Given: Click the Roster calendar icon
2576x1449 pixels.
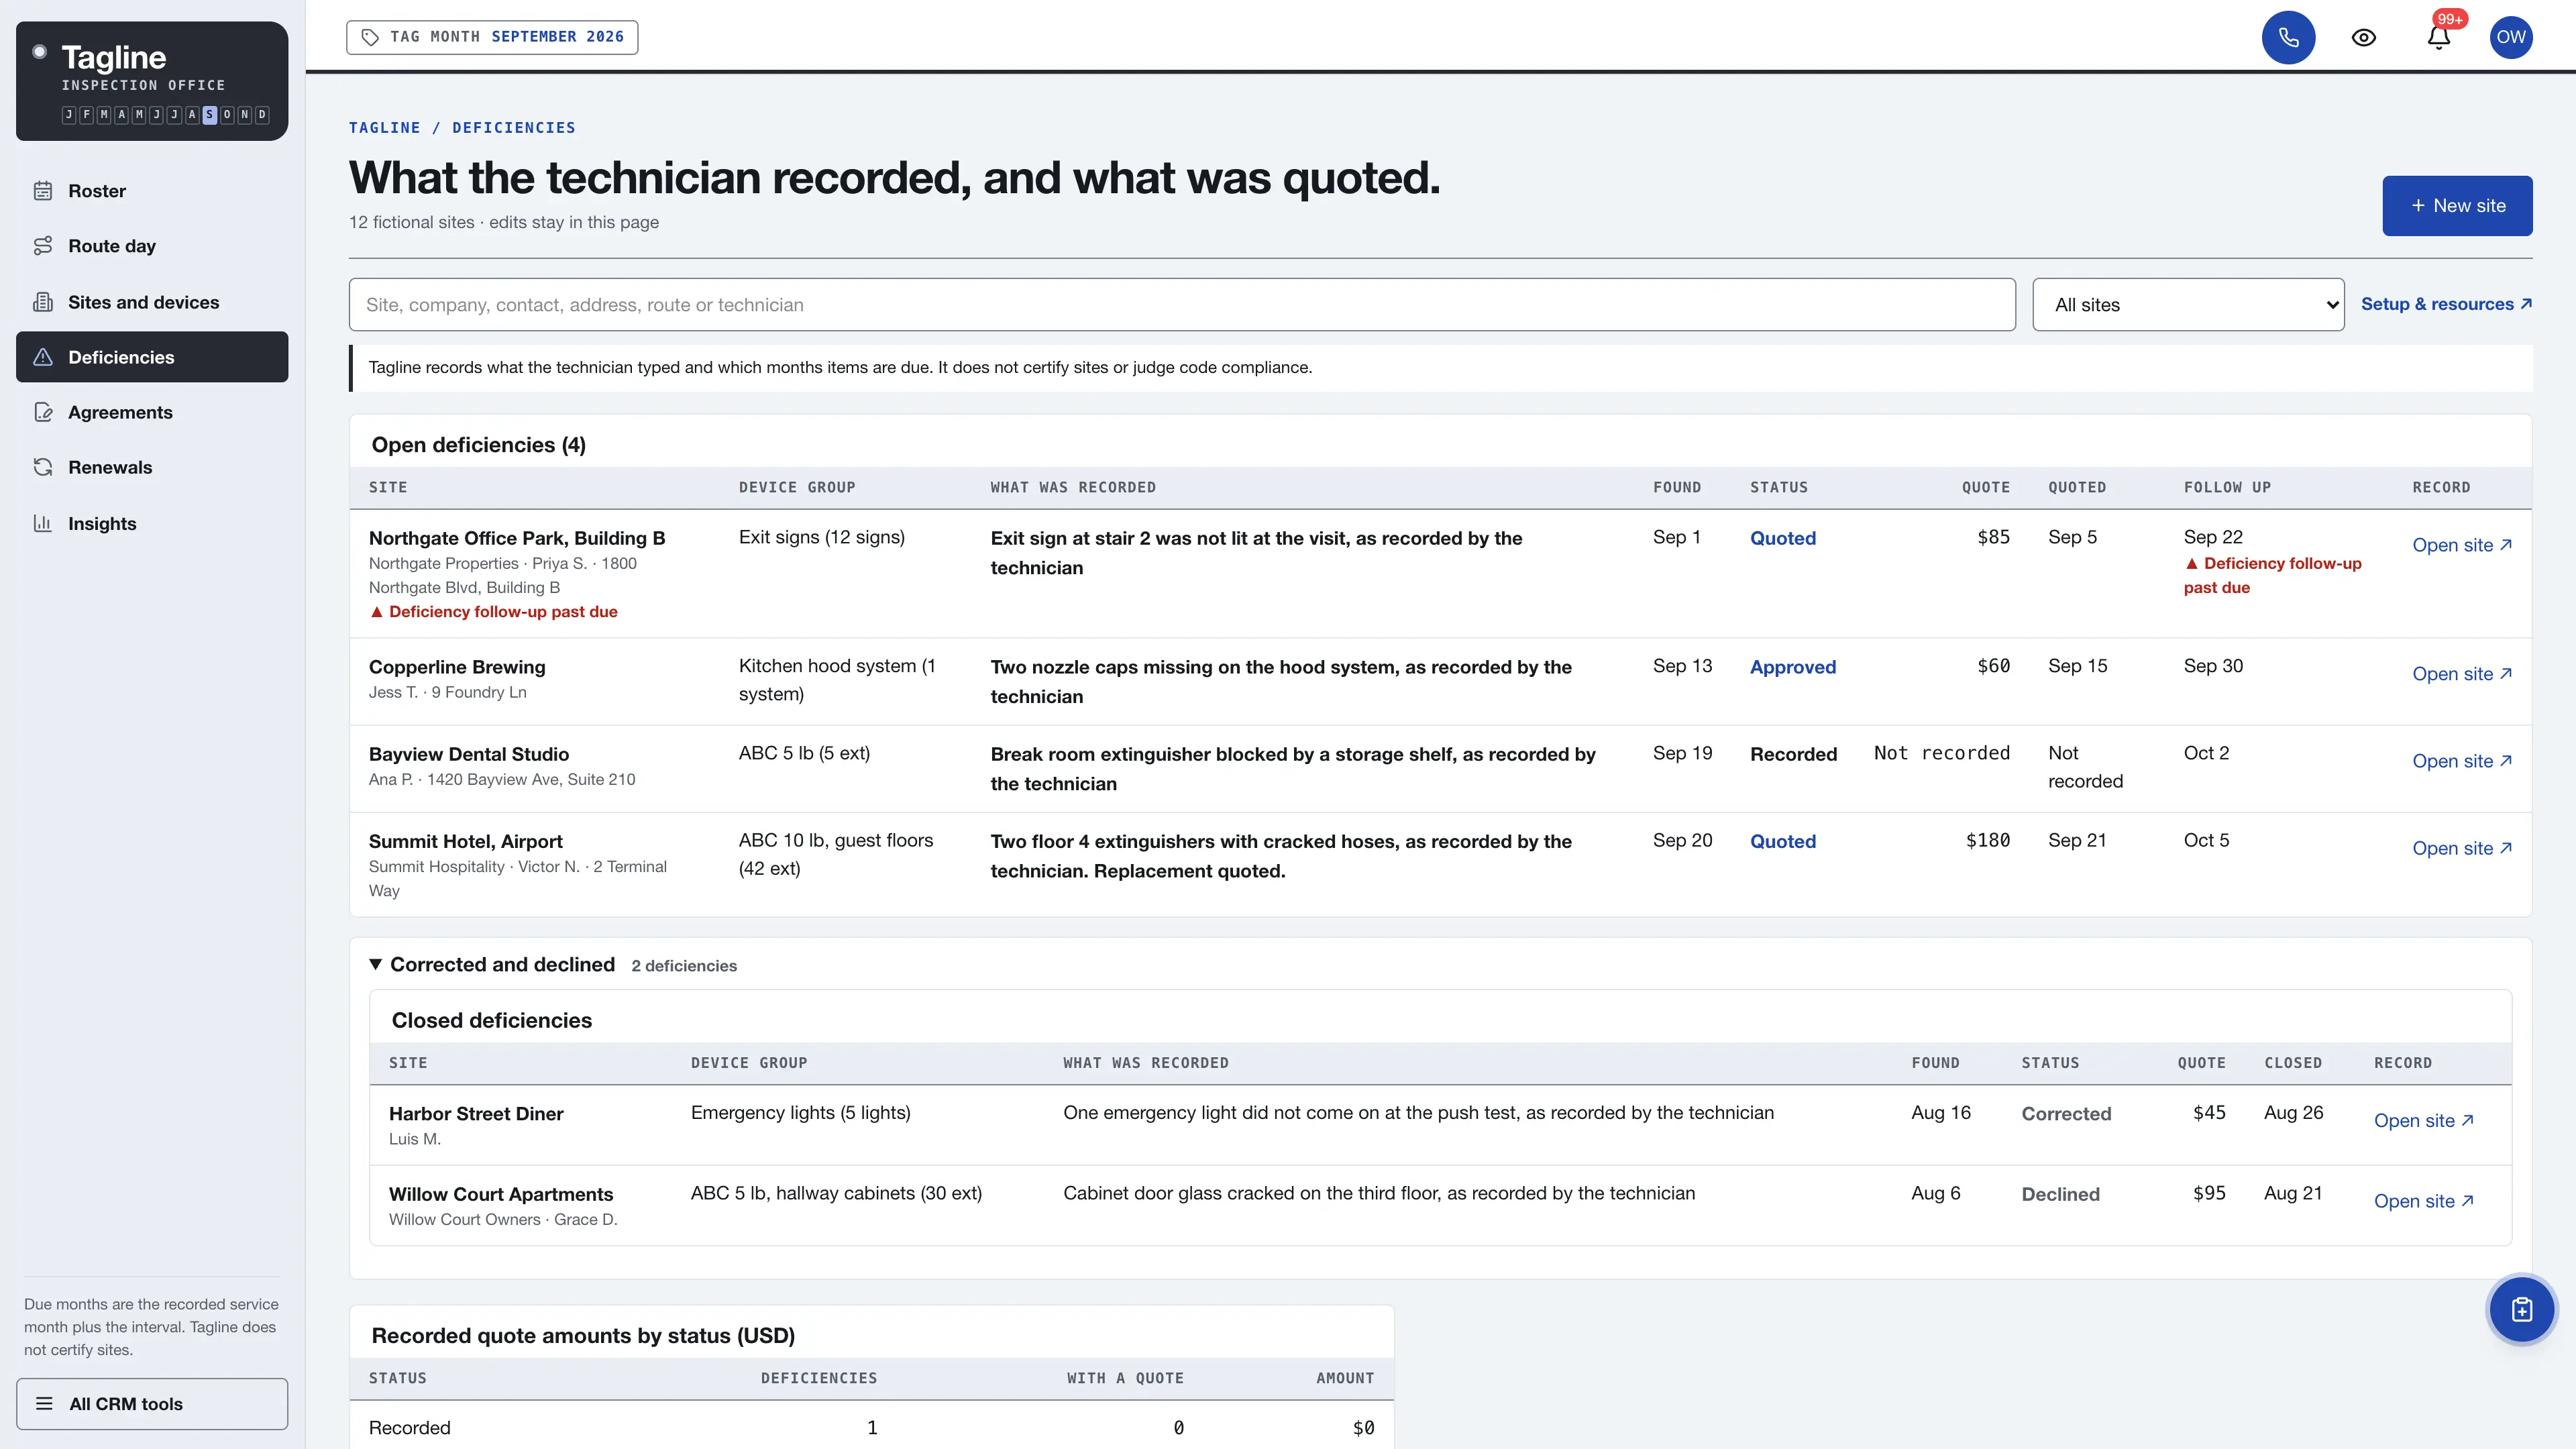Looking at the screenshot, I should click(43, 190).
